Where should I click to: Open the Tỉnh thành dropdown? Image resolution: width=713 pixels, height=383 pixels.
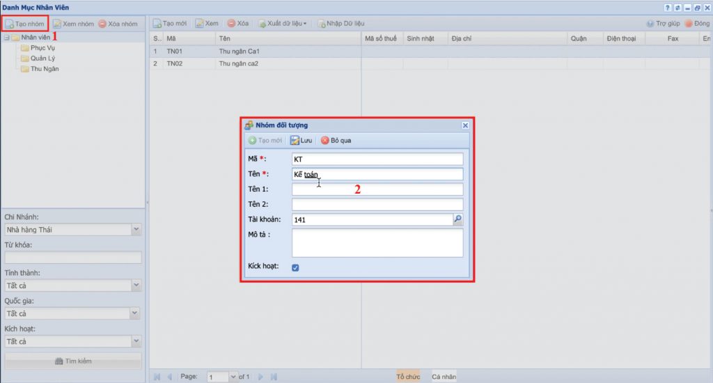tap(136, 286)
